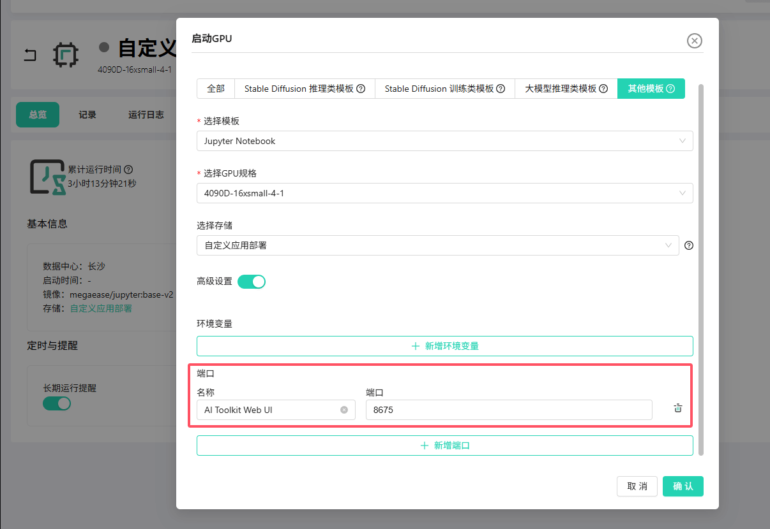
Task: Click the hourglass runtime icon
Action: 48,177
